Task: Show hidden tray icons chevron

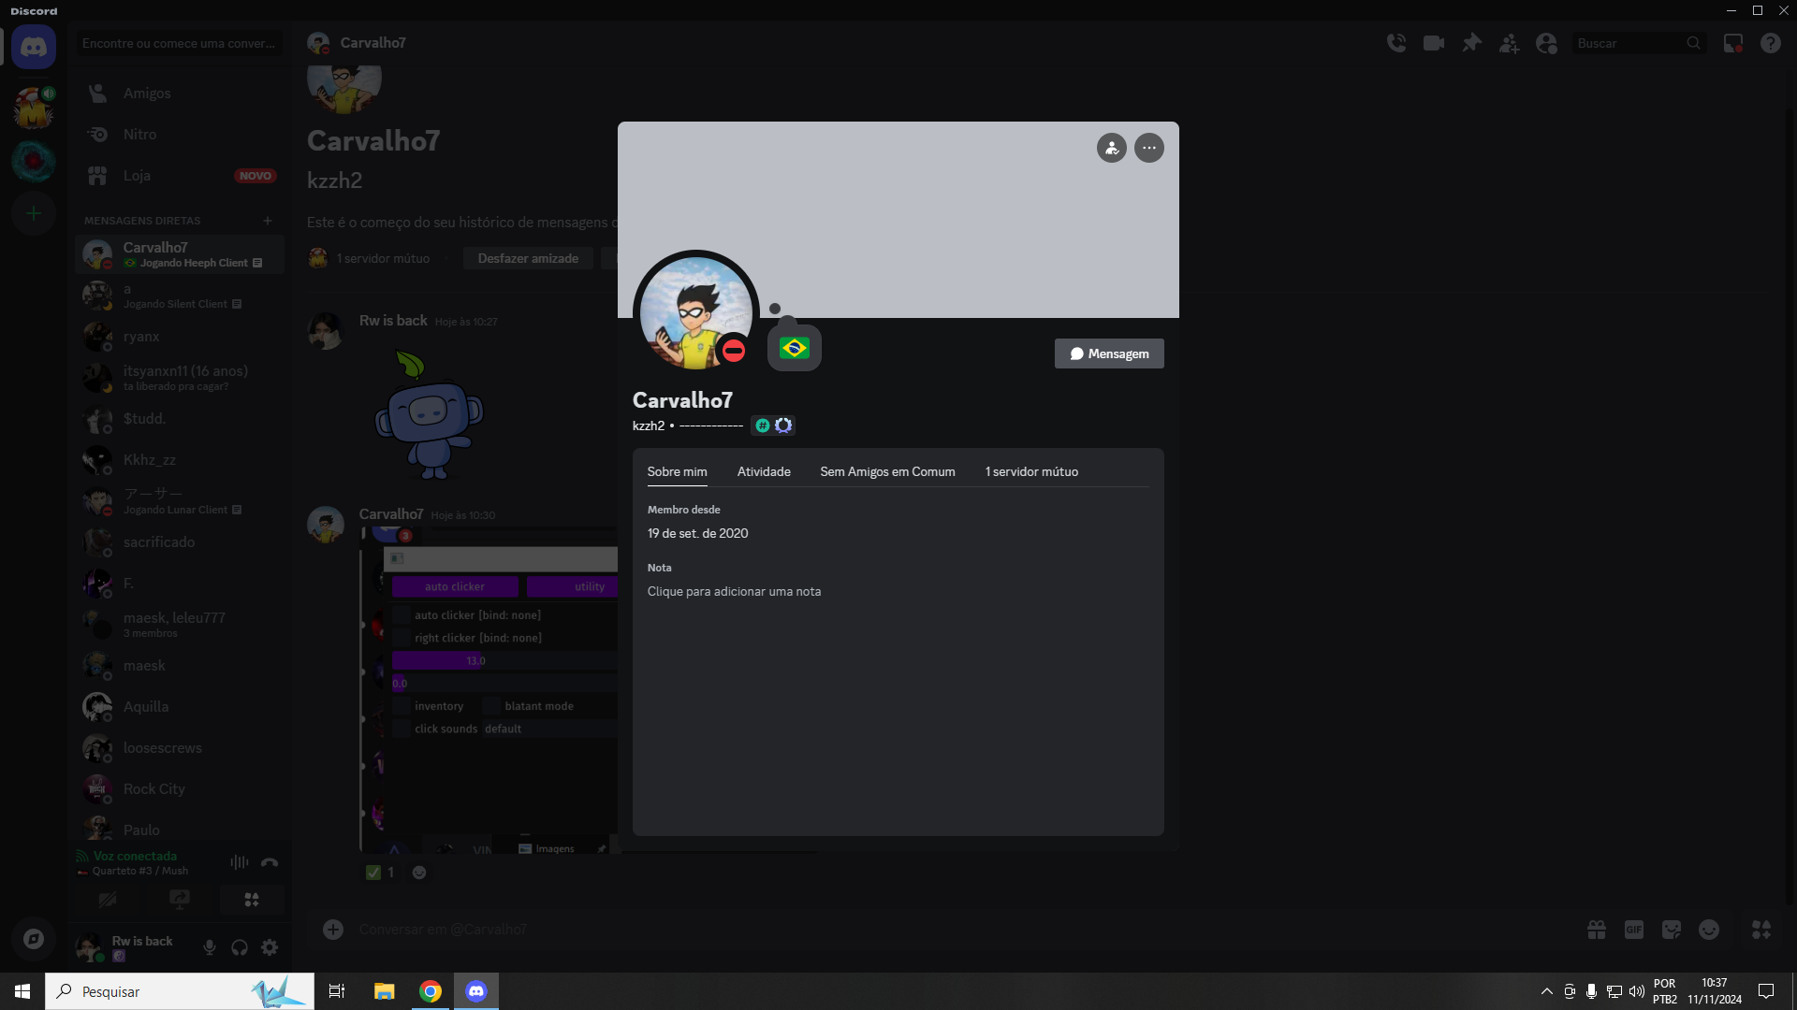Action: pos(1547,991)
